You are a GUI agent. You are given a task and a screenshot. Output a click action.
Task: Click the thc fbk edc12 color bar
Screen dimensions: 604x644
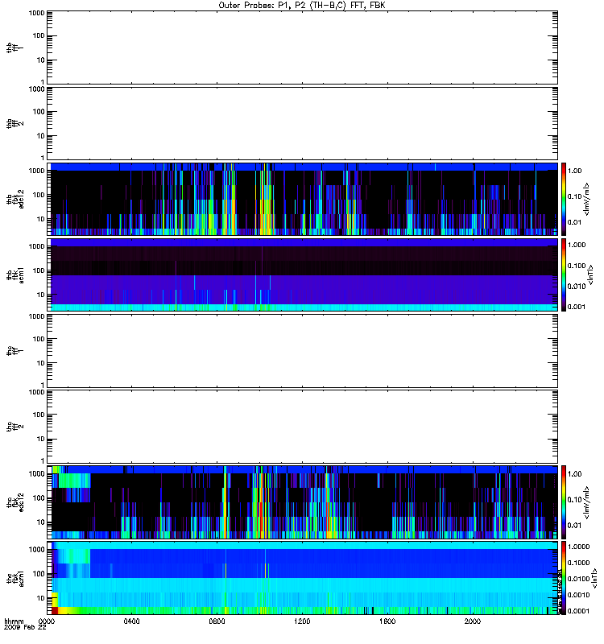click(564, 502)
